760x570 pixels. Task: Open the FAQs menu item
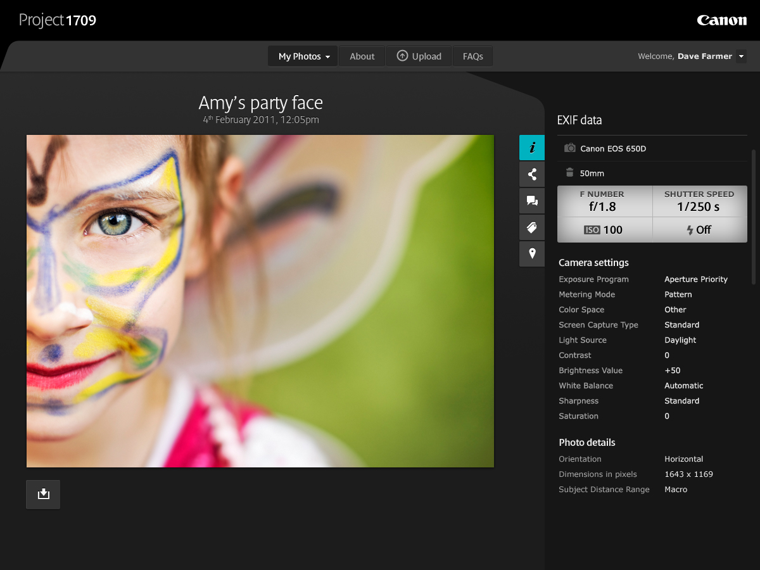(x=472, y=56)
